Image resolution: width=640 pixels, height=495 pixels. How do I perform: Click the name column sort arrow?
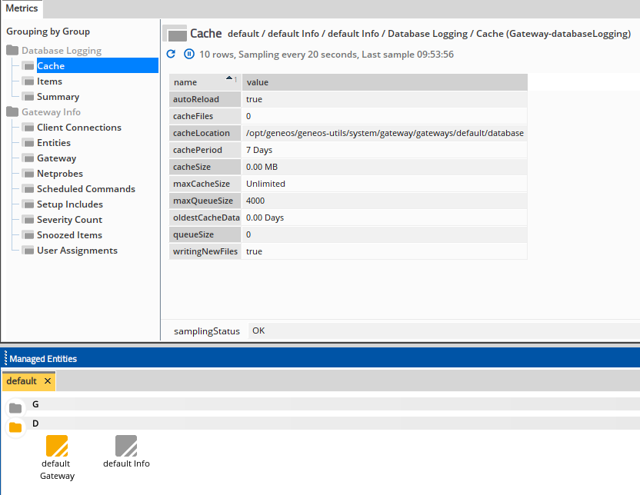coord(229,78)
